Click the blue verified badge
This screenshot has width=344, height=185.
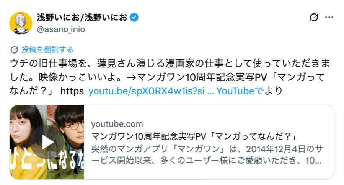point(134,17)
